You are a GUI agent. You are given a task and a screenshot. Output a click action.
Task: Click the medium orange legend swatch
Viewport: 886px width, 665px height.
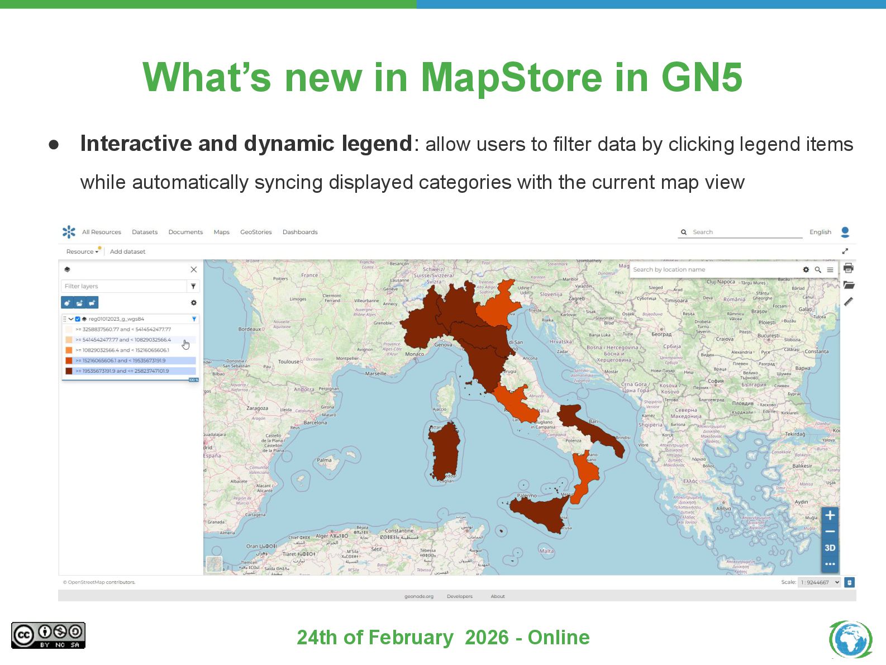(69, 350)
